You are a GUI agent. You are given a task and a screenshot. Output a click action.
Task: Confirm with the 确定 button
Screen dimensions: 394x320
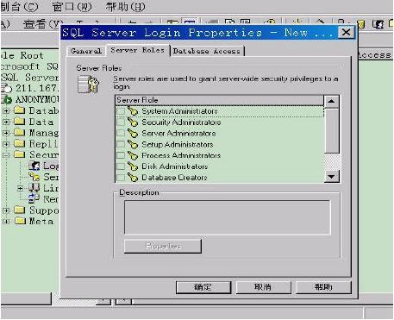(203, 287)
